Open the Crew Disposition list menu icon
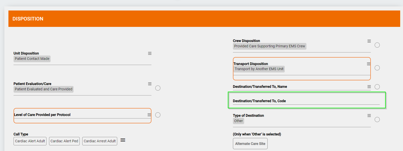This screenshot has height=151, width=403. pos(369,41)
